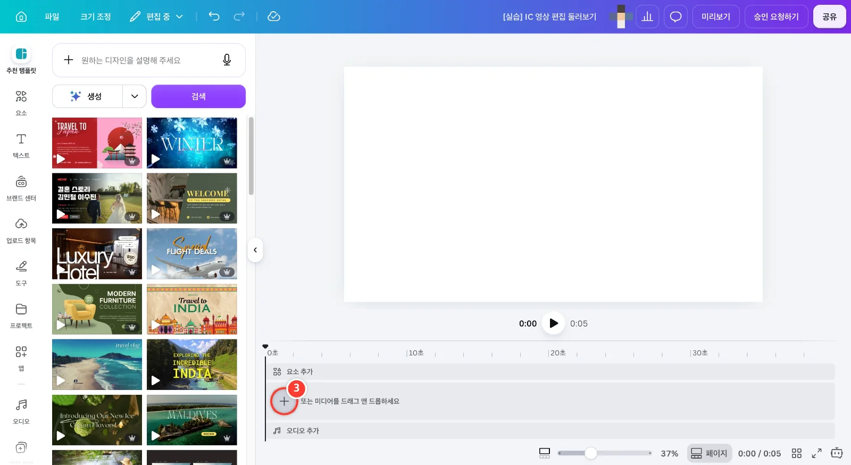Undo the last action
Image resolution: width=851 pixels, height=465 pixels.
tap(214, 16)
